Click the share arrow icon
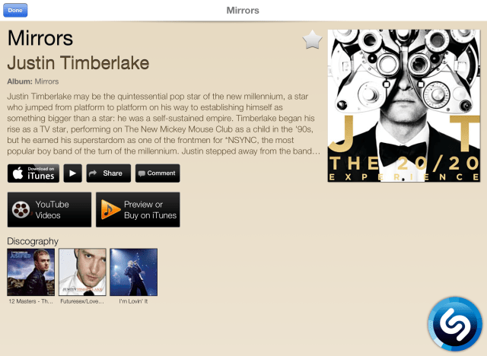Screen dimensions: 487x356 [x=93, y=173]
